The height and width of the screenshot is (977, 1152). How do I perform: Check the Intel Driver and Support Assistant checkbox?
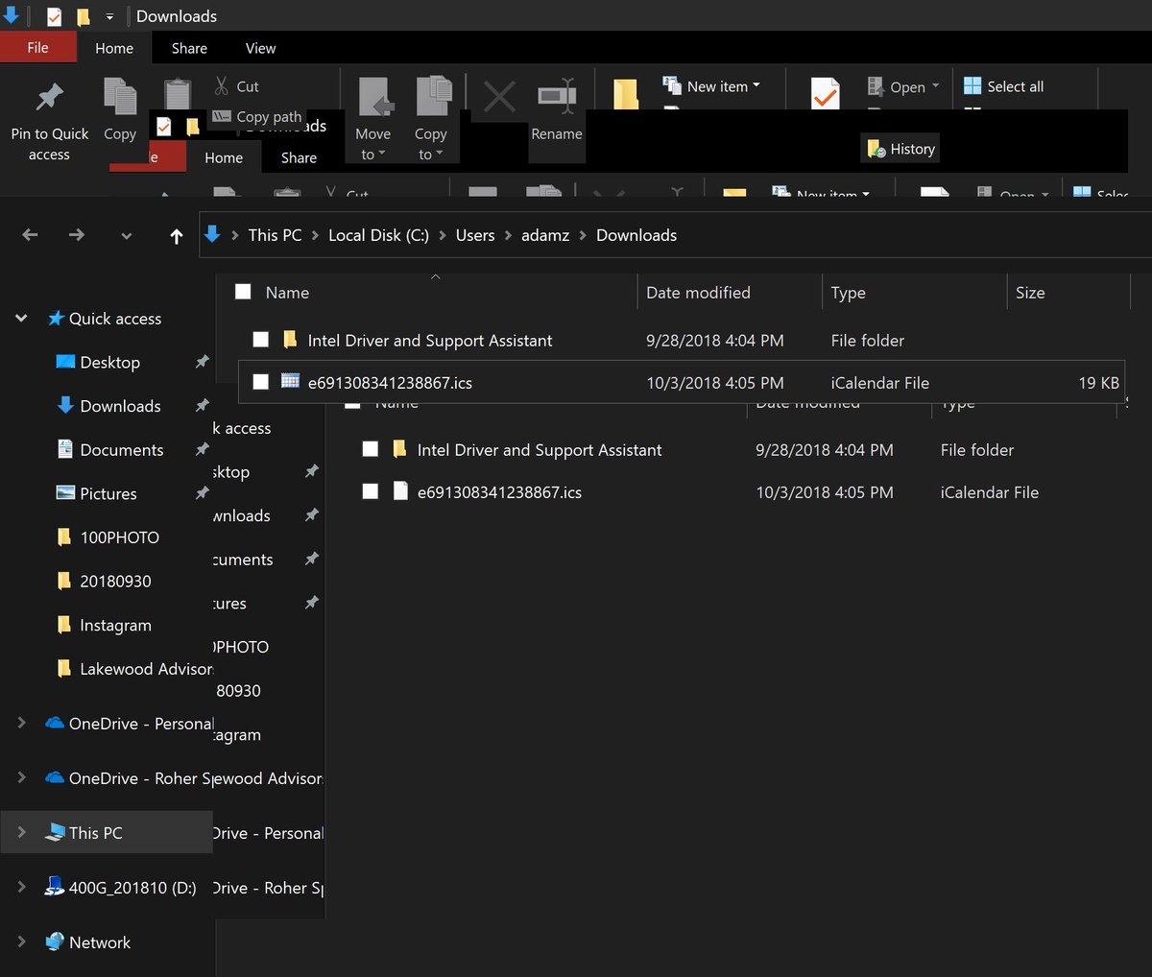pyautogui.click(x=260, y=340)
